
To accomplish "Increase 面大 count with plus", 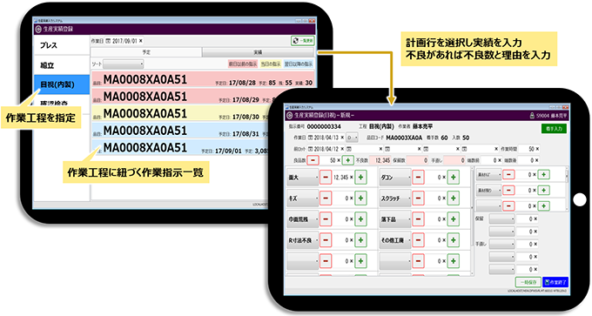I will coord(360,177).
